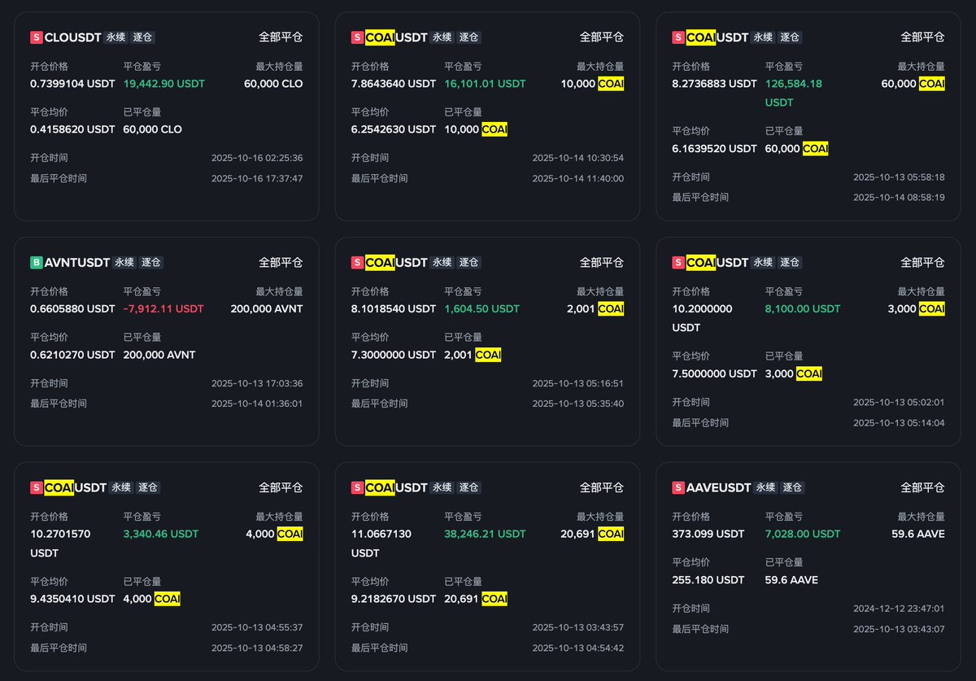Select the 逐仓 tag on the AVNTUSDT card

[151, 263]
